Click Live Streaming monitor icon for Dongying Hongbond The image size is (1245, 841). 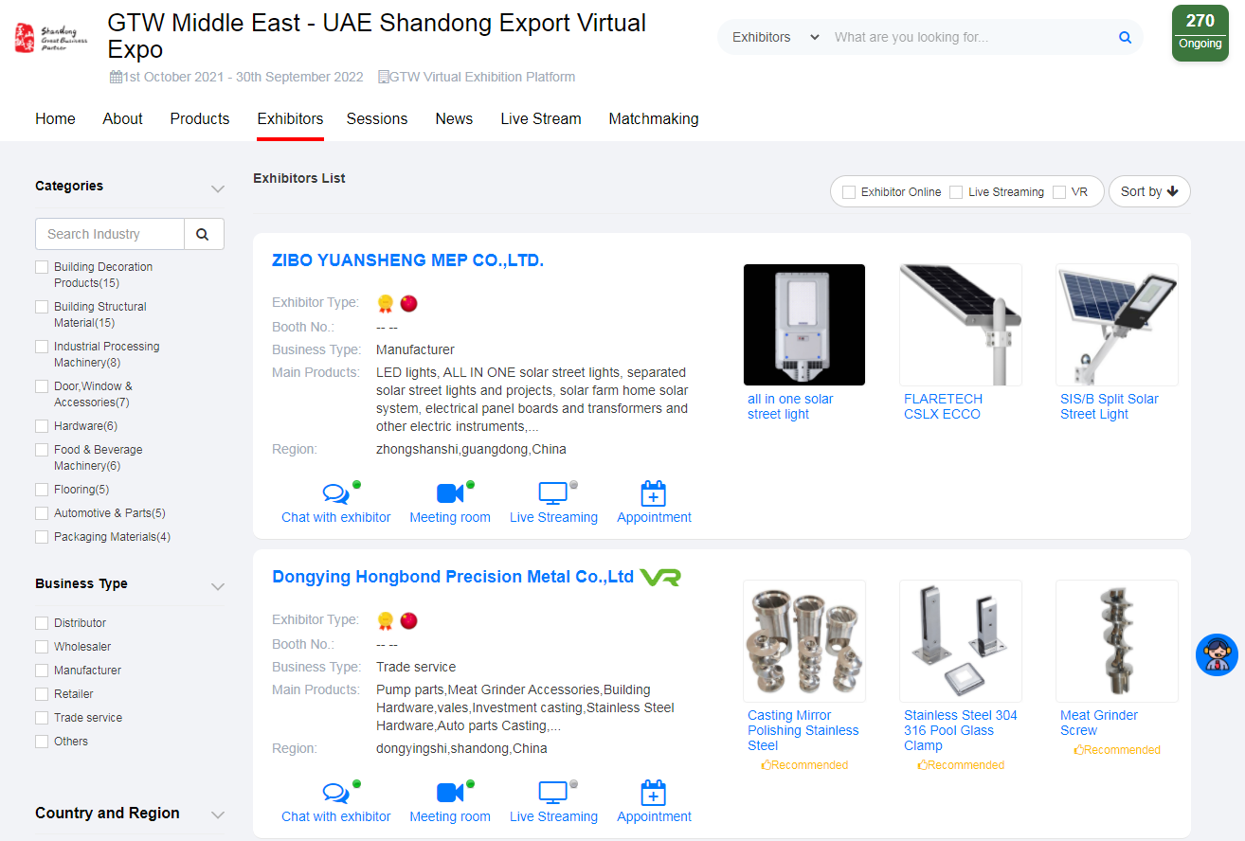pos(553,793)
